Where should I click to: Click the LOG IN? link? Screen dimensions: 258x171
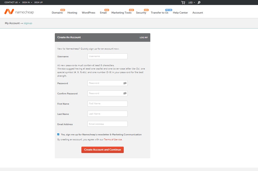144,37
